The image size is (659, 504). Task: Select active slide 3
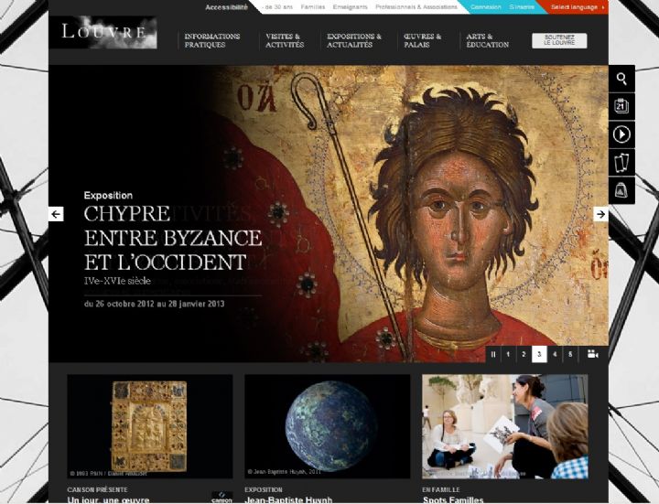tap(539, 355)
